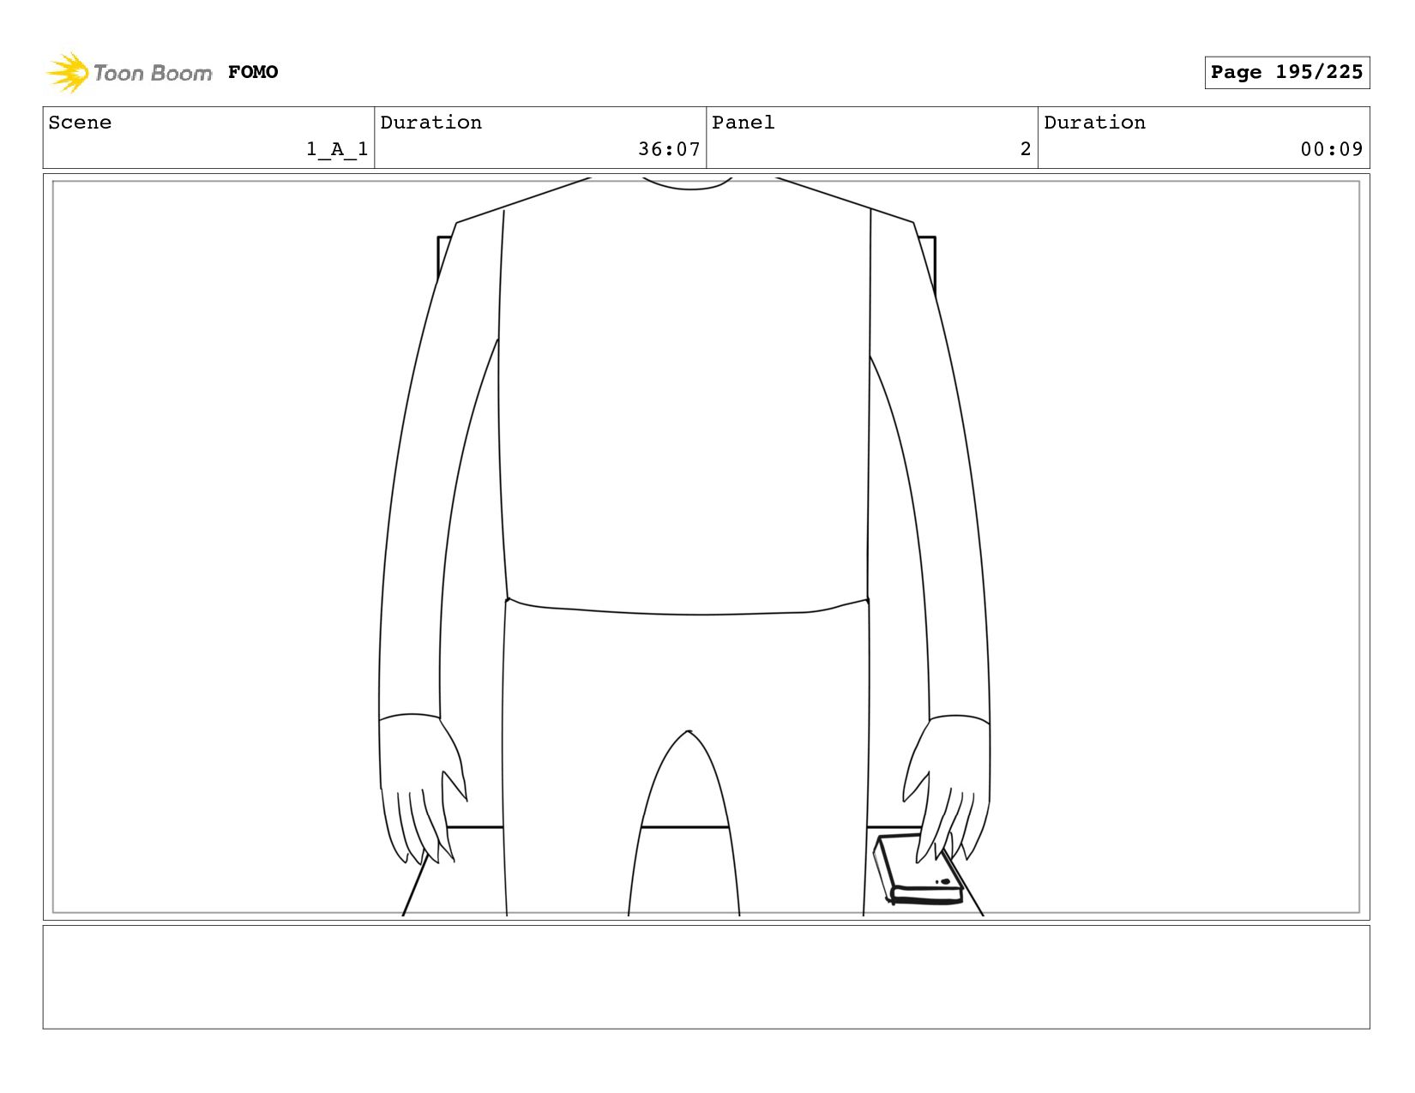Viewport: 1415px width, 1093px height.
Task: Click the Toon Boom logo
Action: (x=129, y=73)
